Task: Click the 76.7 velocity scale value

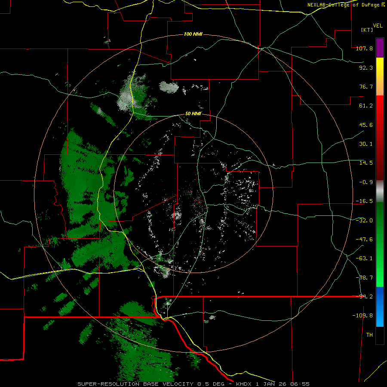Action: pos(366,86)
